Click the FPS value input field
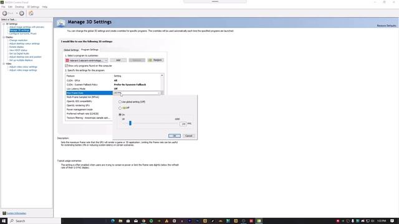Image resolution: width=399 pixels, height=224 pixels. pyautogui.click(x=183, y=124)
